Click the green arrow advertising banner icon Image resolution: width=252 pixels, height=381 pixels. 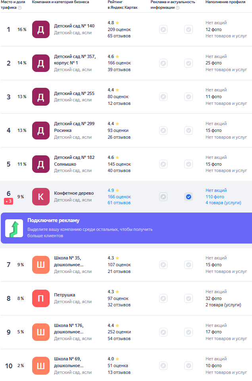pyautogui.click(x=14, y=228)
